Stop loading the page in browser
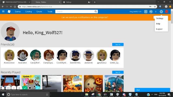The width and height of the screenshot is (173, 97). (x=11, y=6)
